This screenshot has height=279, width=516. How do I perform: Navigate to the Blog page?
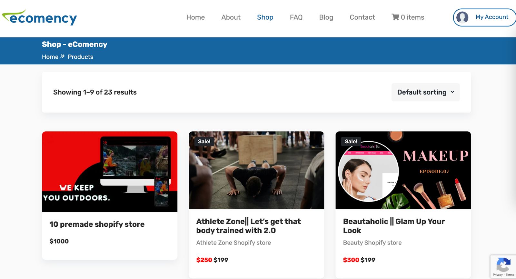326,17
